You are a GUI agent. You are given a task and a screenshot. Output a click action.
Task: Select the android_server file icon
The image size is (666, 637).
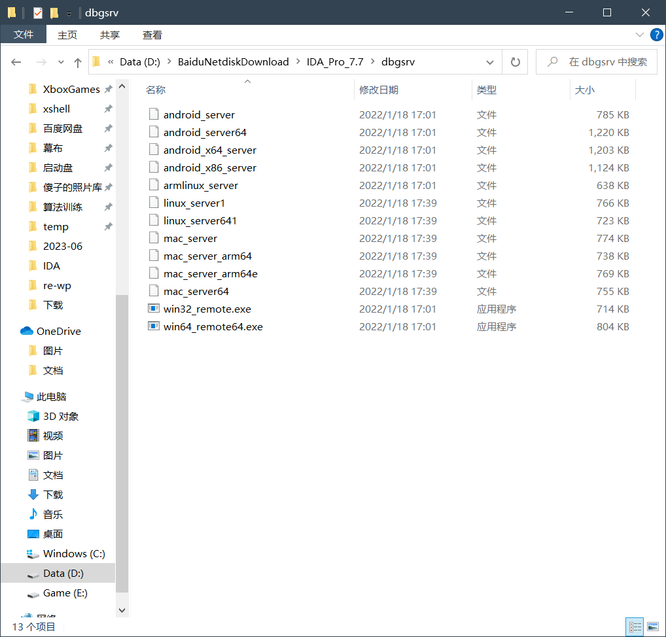(154, 114)
